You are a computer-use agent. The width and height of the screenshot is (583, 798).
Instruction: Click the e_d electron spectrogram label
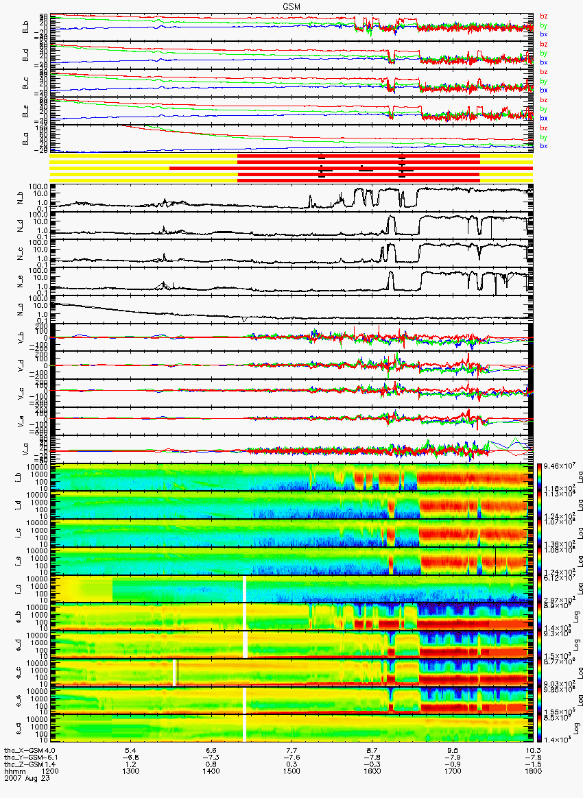[17, 645]
